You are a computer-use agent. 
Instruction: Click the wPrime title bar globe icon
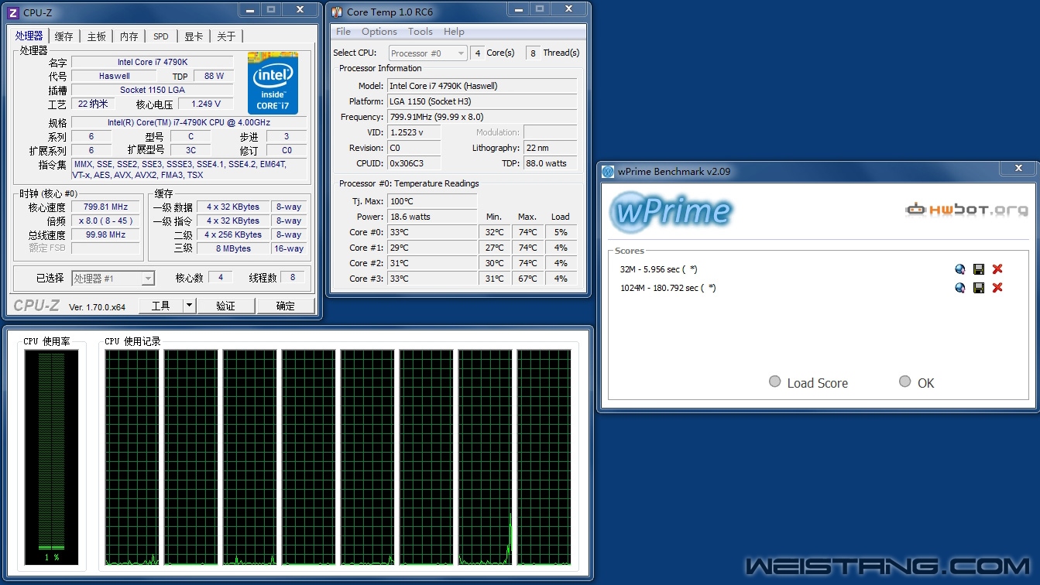608,172
